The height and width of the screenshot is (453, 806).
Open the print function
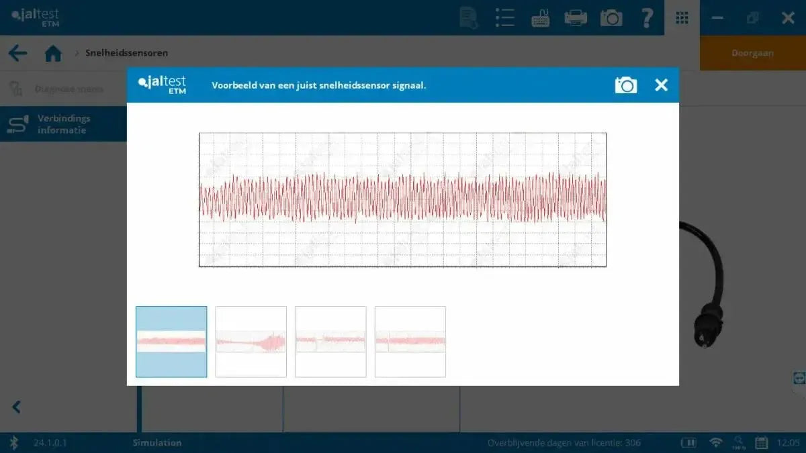point(576,17)
